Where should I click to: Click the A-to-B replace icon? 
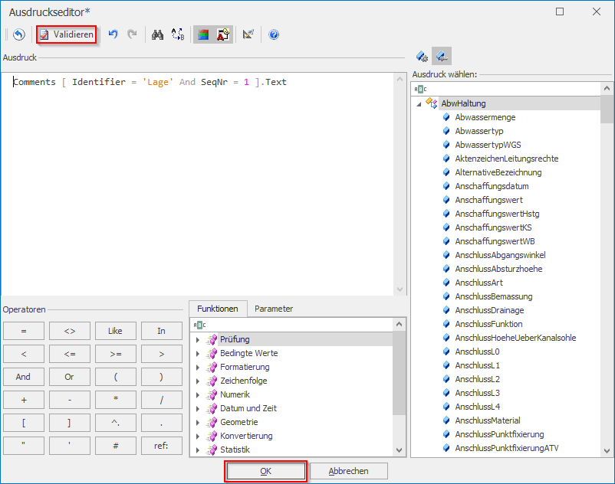point(178,34)
